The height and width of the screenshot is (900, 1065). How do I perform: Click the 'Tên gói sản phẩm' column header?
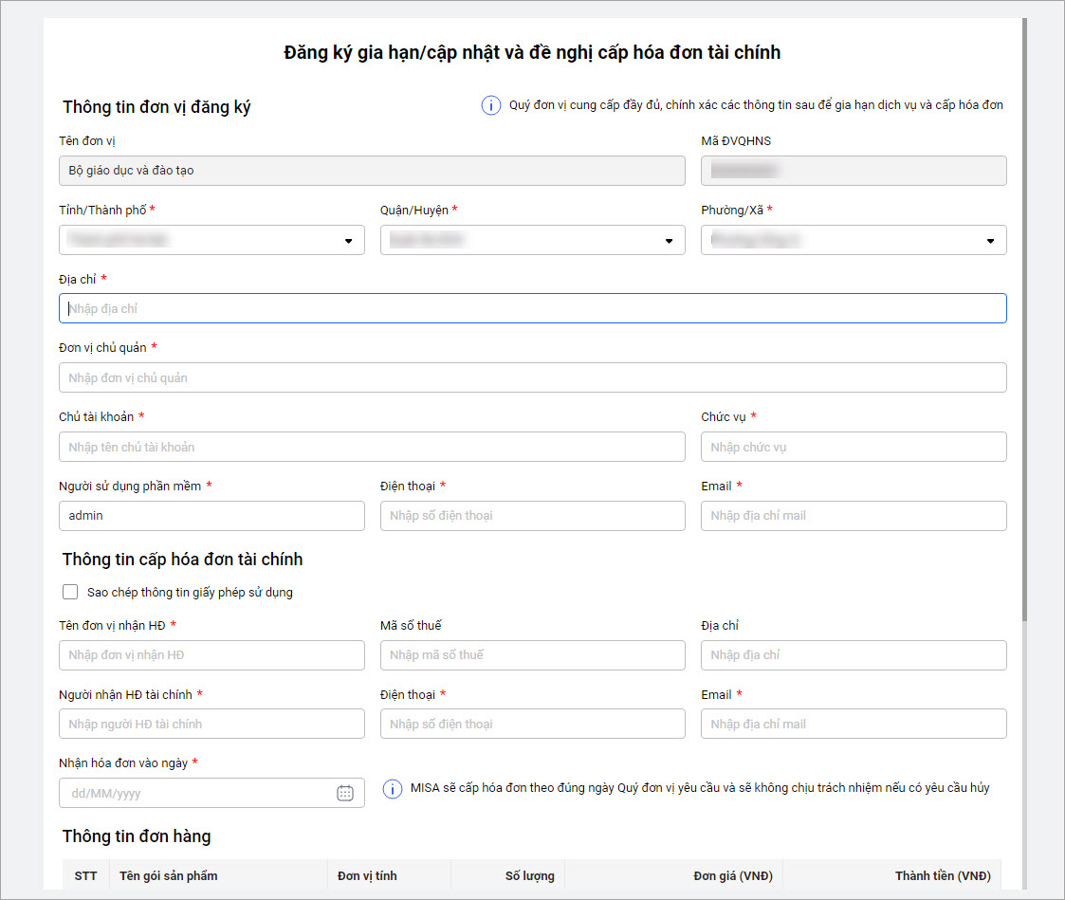pyautogui.click(x=169, y=876)
